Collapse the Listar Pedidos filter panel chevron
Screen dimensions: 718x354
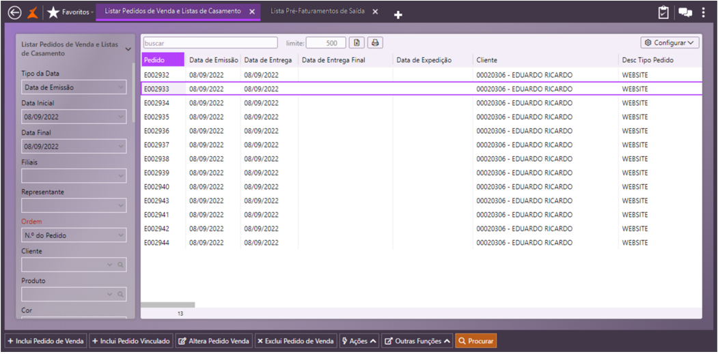click(128, 49)
